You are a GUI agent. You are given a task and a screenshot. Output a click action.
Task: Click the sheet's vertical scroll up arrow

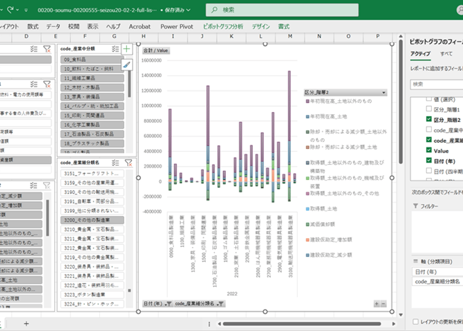[x=401, y=36]
